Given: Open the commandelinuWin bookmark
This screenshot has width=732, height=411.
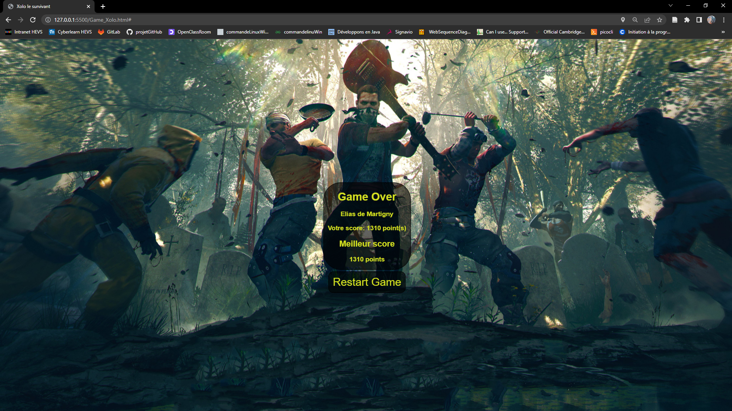Looking at the screenshot, I should pyautogui.click(x=299, y=32).
